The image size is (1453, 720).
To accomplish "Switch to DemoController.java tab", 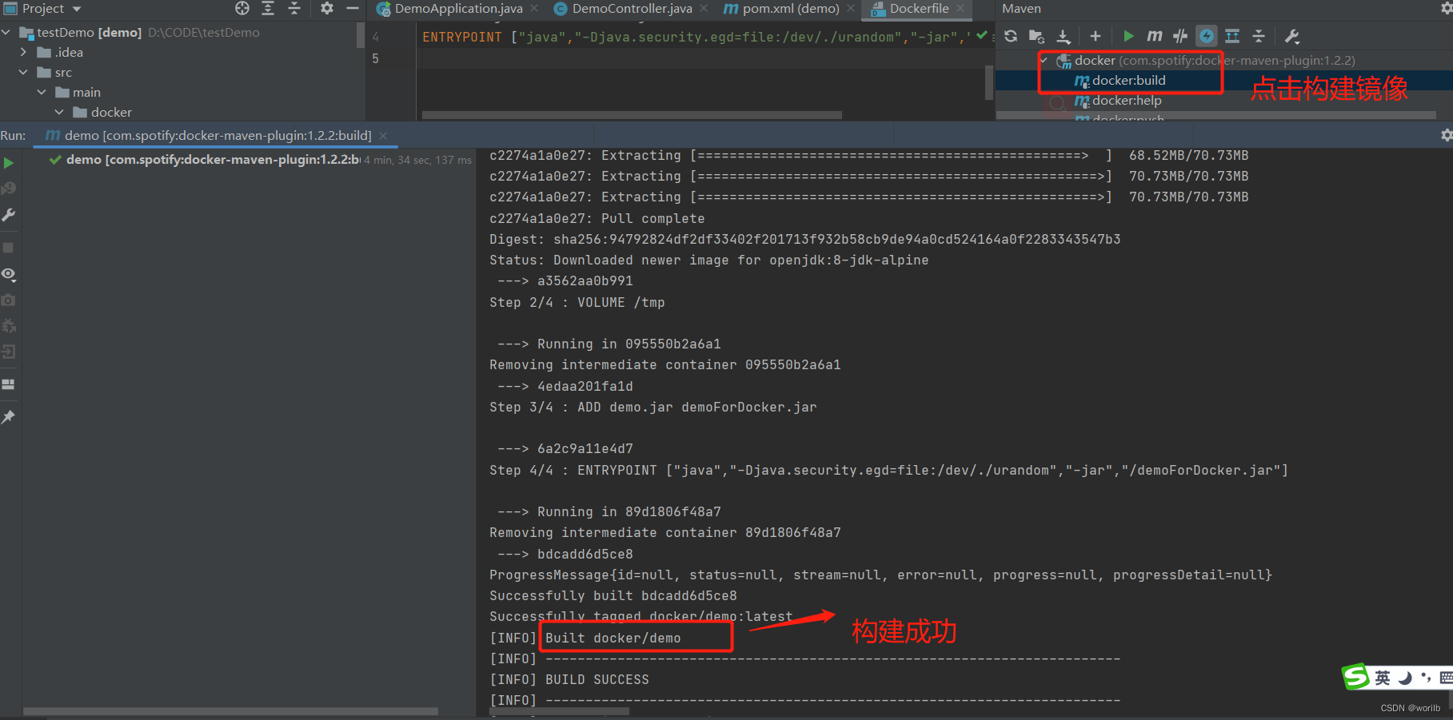I will [x=624, y=9].
